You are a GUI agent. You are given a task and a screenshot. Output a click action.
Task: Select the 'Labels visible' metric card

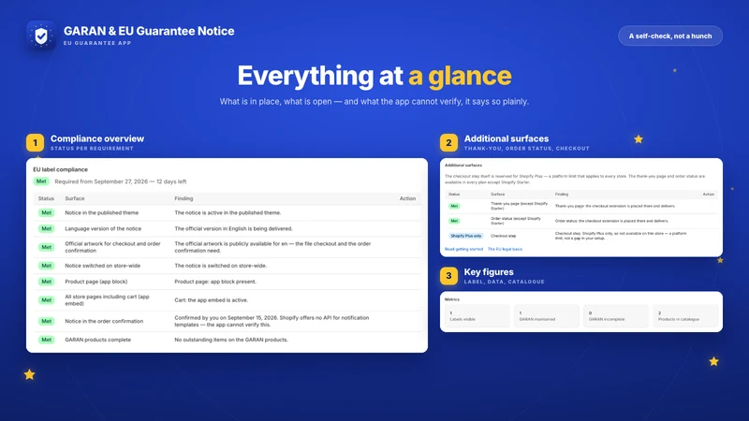pos(477,316)
